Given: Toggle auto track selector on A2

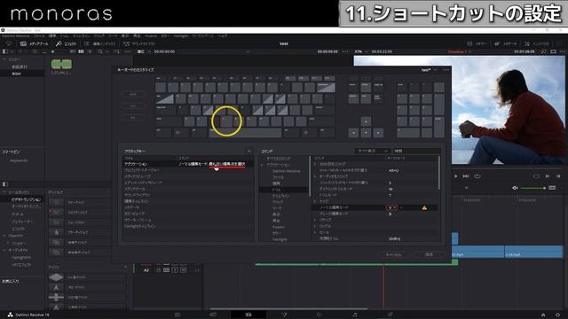Looking at the screenshot, I should tap(166, 269).
